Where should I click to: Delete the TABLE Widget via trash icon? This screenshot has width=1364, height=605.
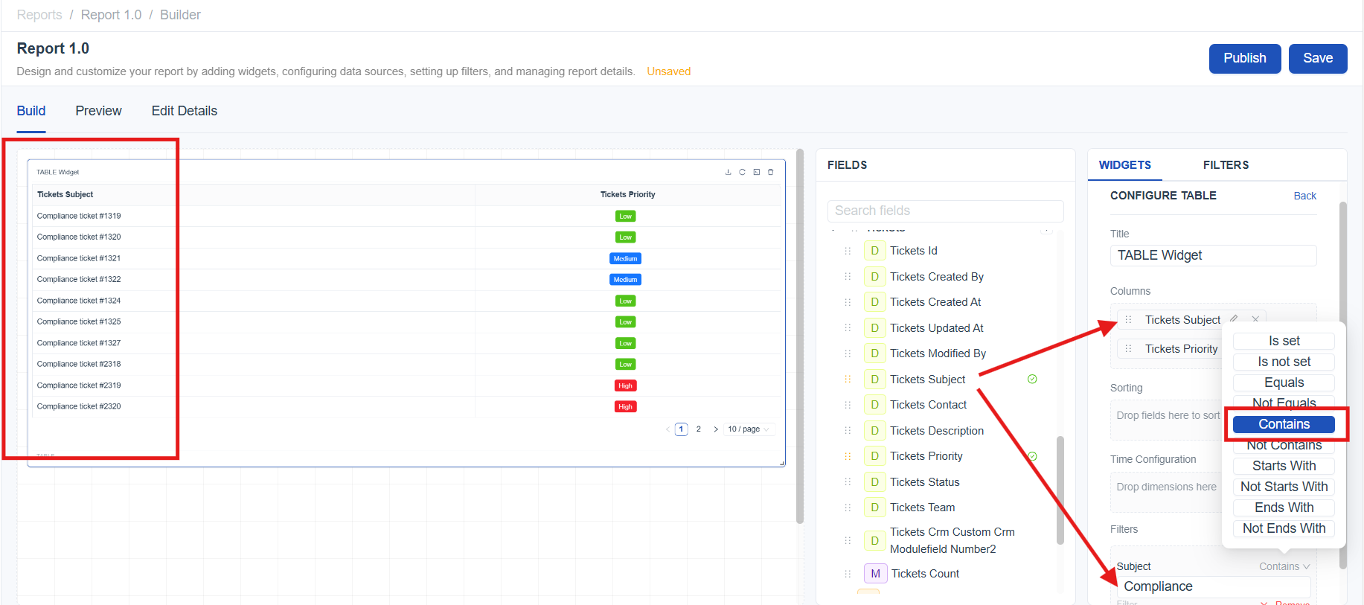[x=770, y=172]
